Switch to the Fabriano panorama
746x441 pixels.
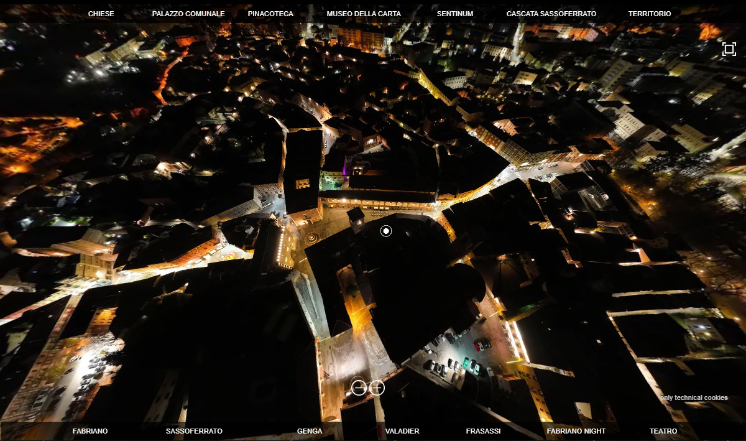[x=90, y=431]
